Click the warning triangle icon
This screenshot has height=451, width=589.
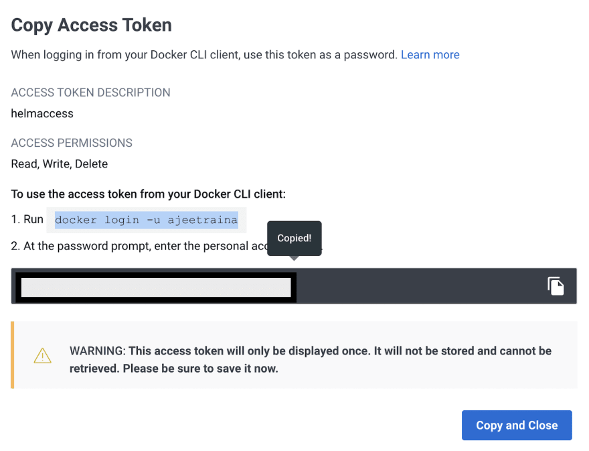[42, 355]
